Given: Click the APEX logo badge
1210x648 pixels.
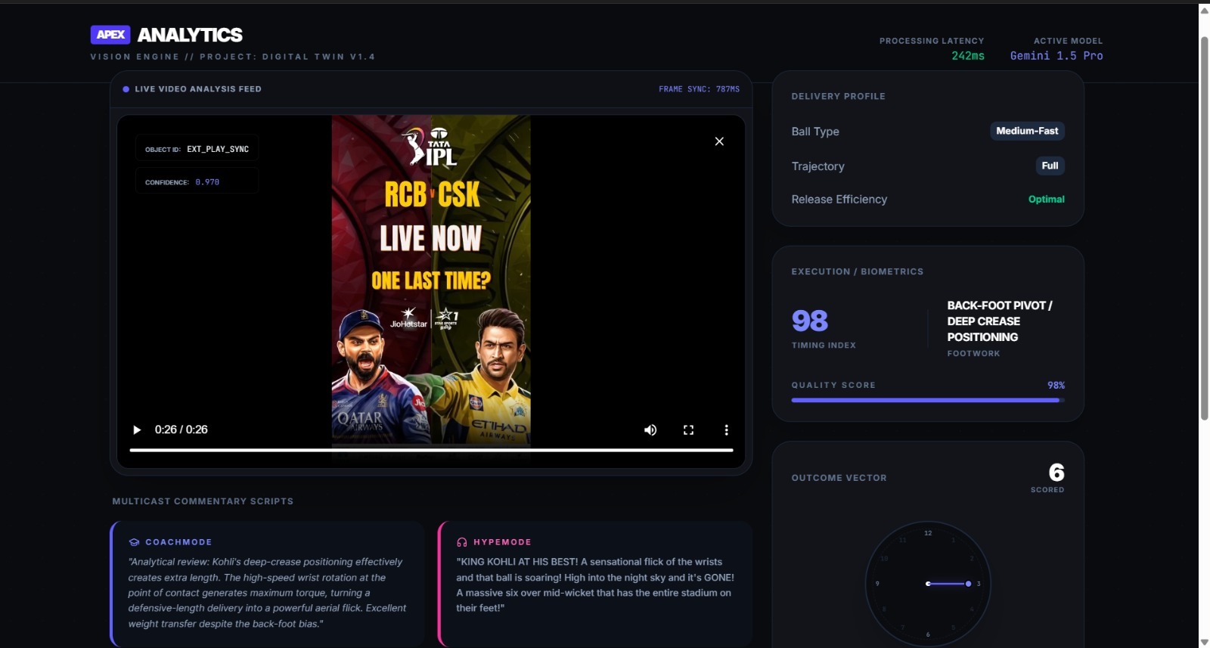Looking at the screenshot, I should click(x=110, y=35).
